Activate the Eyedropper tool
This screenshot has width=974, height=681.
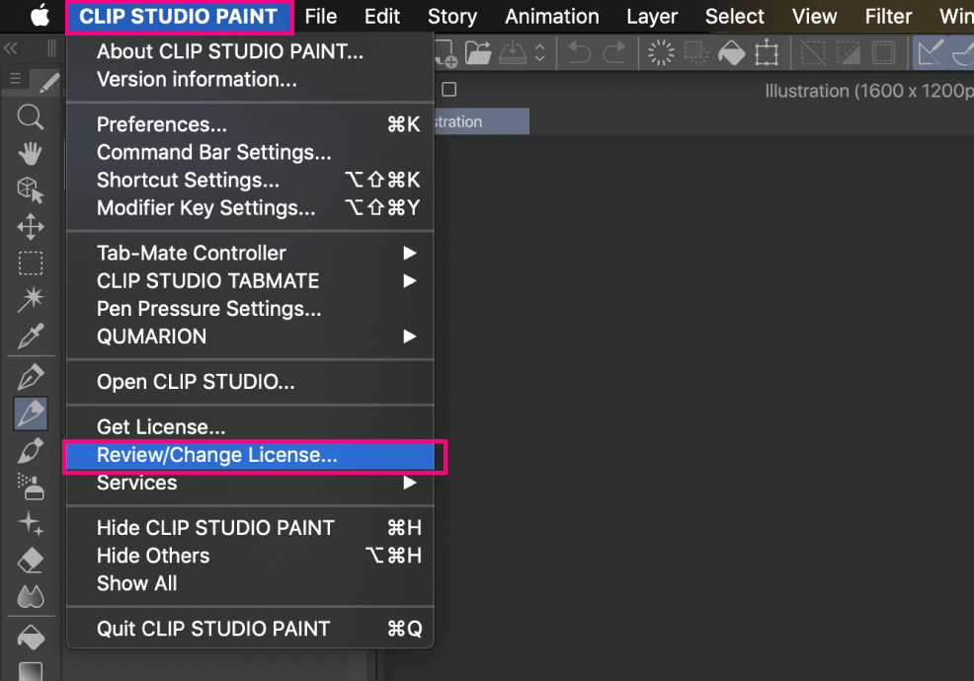pos(31,339)
